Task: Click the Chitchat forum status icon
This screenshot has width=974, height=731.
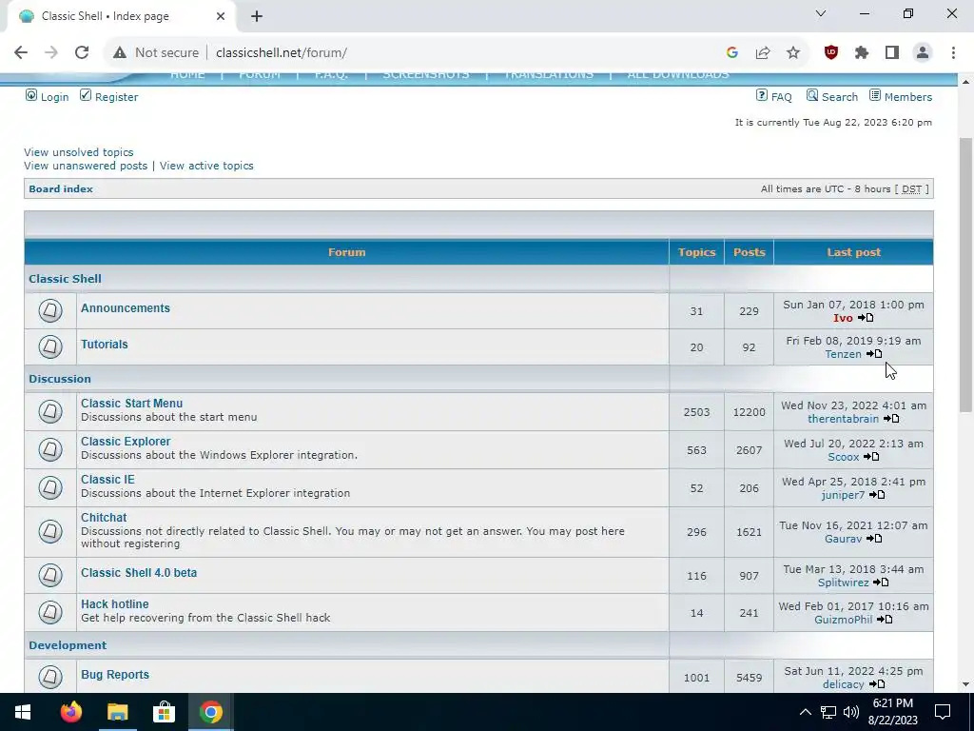Action: click(50, 531)
